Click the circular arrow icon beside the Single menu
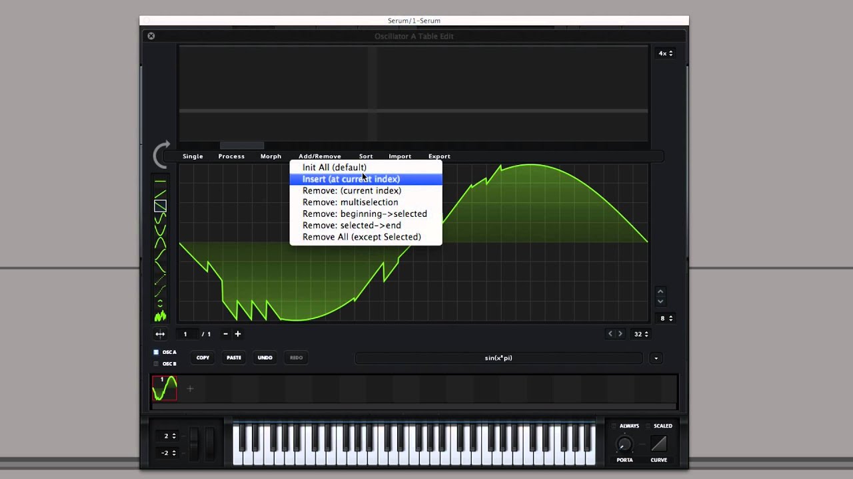This screenshot has height=479, width=853. click(162, 155)
